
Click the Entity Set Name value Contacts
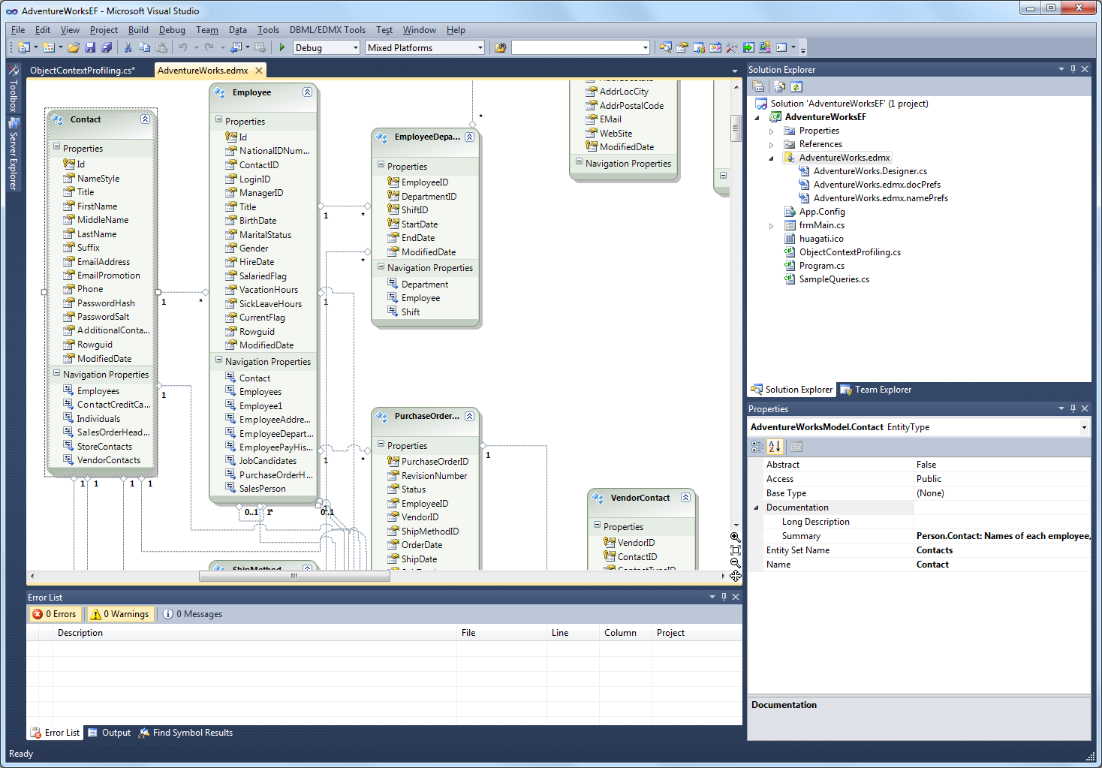pos(935,550)
